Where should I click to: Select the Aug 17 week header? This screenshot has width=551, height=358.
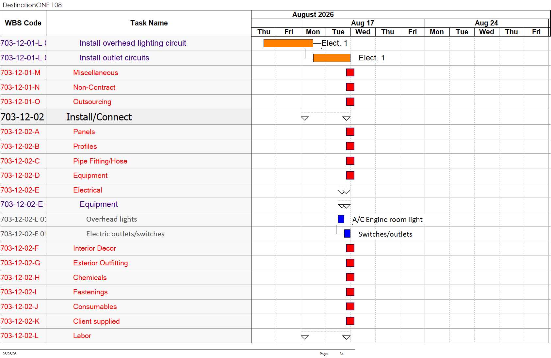[363, 23]
